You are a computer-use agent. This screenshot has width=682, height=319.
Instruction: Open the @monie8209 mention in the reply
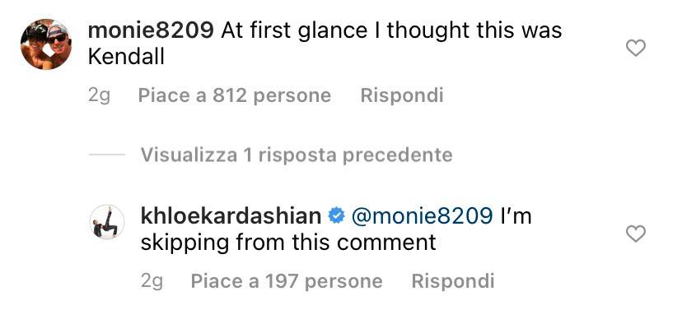pos(422,215)
